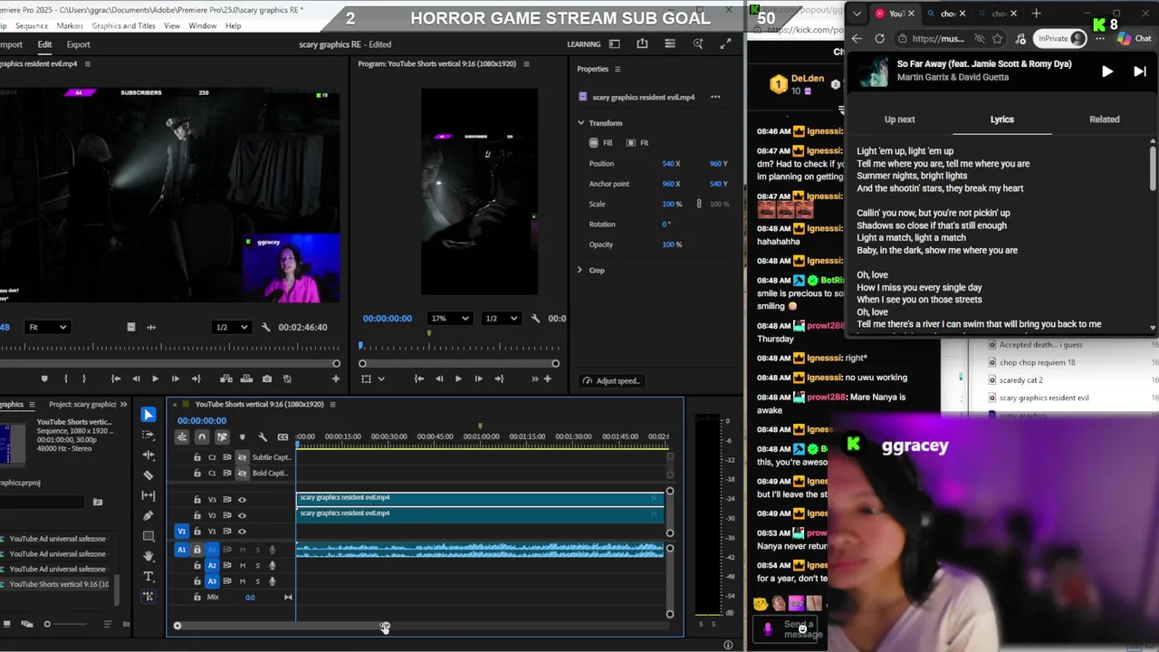Solo audio track A3
This screenshot has width=1159, height=652.
[x=257, y=580]
